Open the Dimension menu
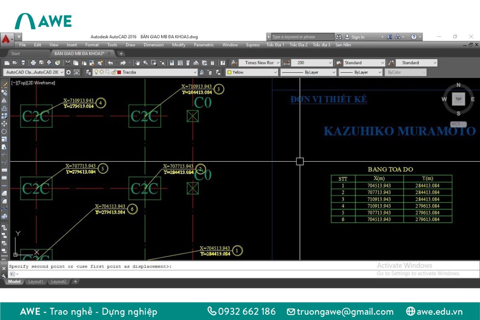Image resolution: width=480 pixels, height=320 pixels. pyautogui.click(x=154, y=45)
